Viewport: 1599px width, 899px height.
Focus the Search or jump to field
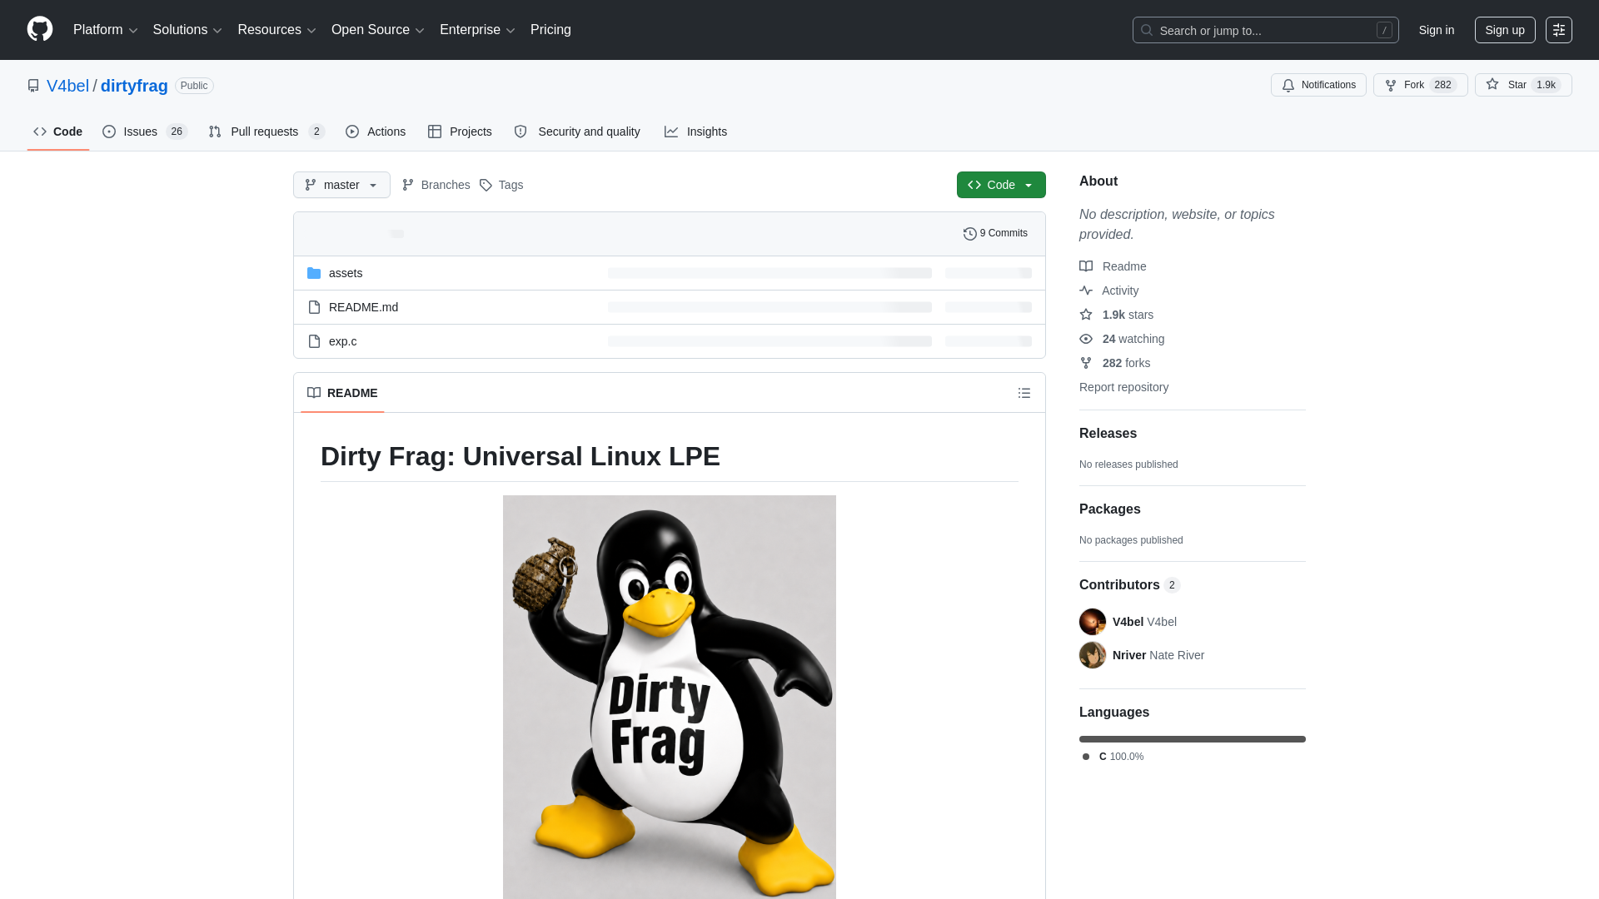coord(1265,30)
